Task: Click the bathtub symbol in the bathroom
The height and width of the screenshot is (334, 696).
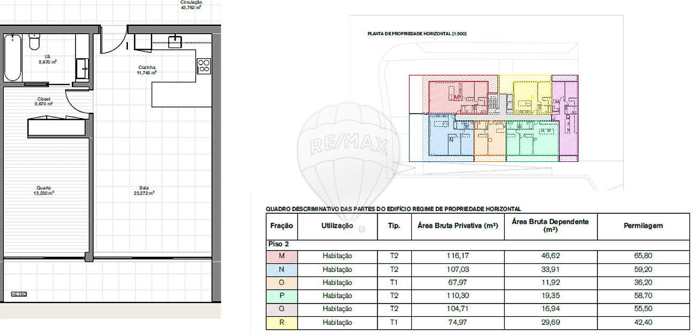Action: click(x=13, y=58)
